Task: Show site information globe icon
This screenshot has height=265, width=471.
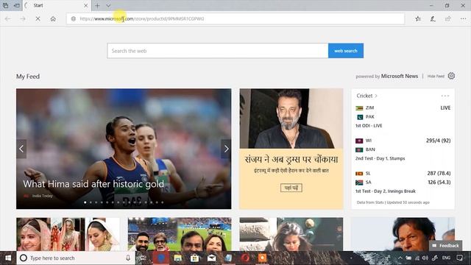Action: pos(74,18)
